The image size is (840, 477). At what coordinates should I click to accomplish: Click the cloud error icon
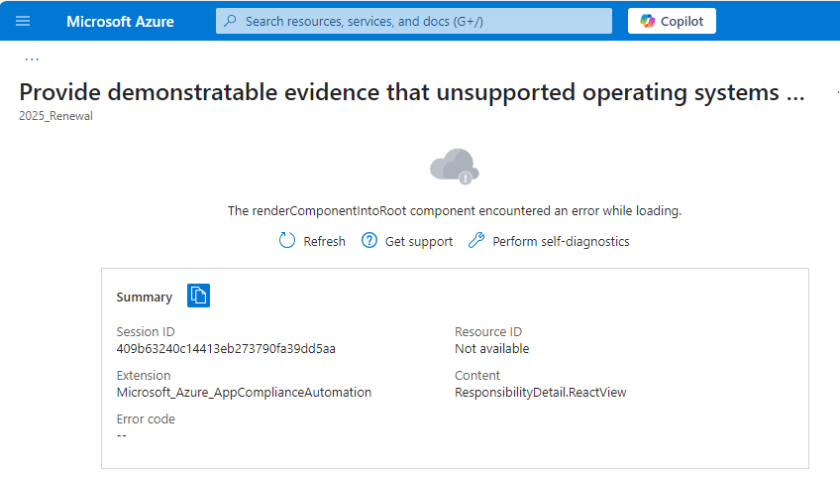pyautogui.click(x=455, y=167)
